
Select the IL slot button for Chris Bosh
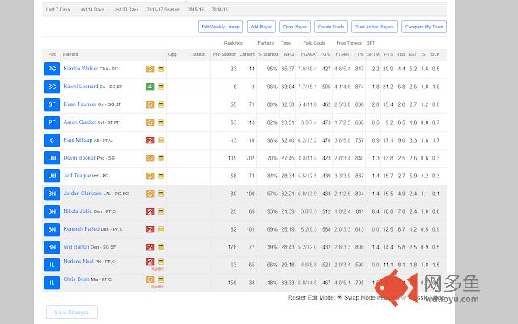coord(52,283)
